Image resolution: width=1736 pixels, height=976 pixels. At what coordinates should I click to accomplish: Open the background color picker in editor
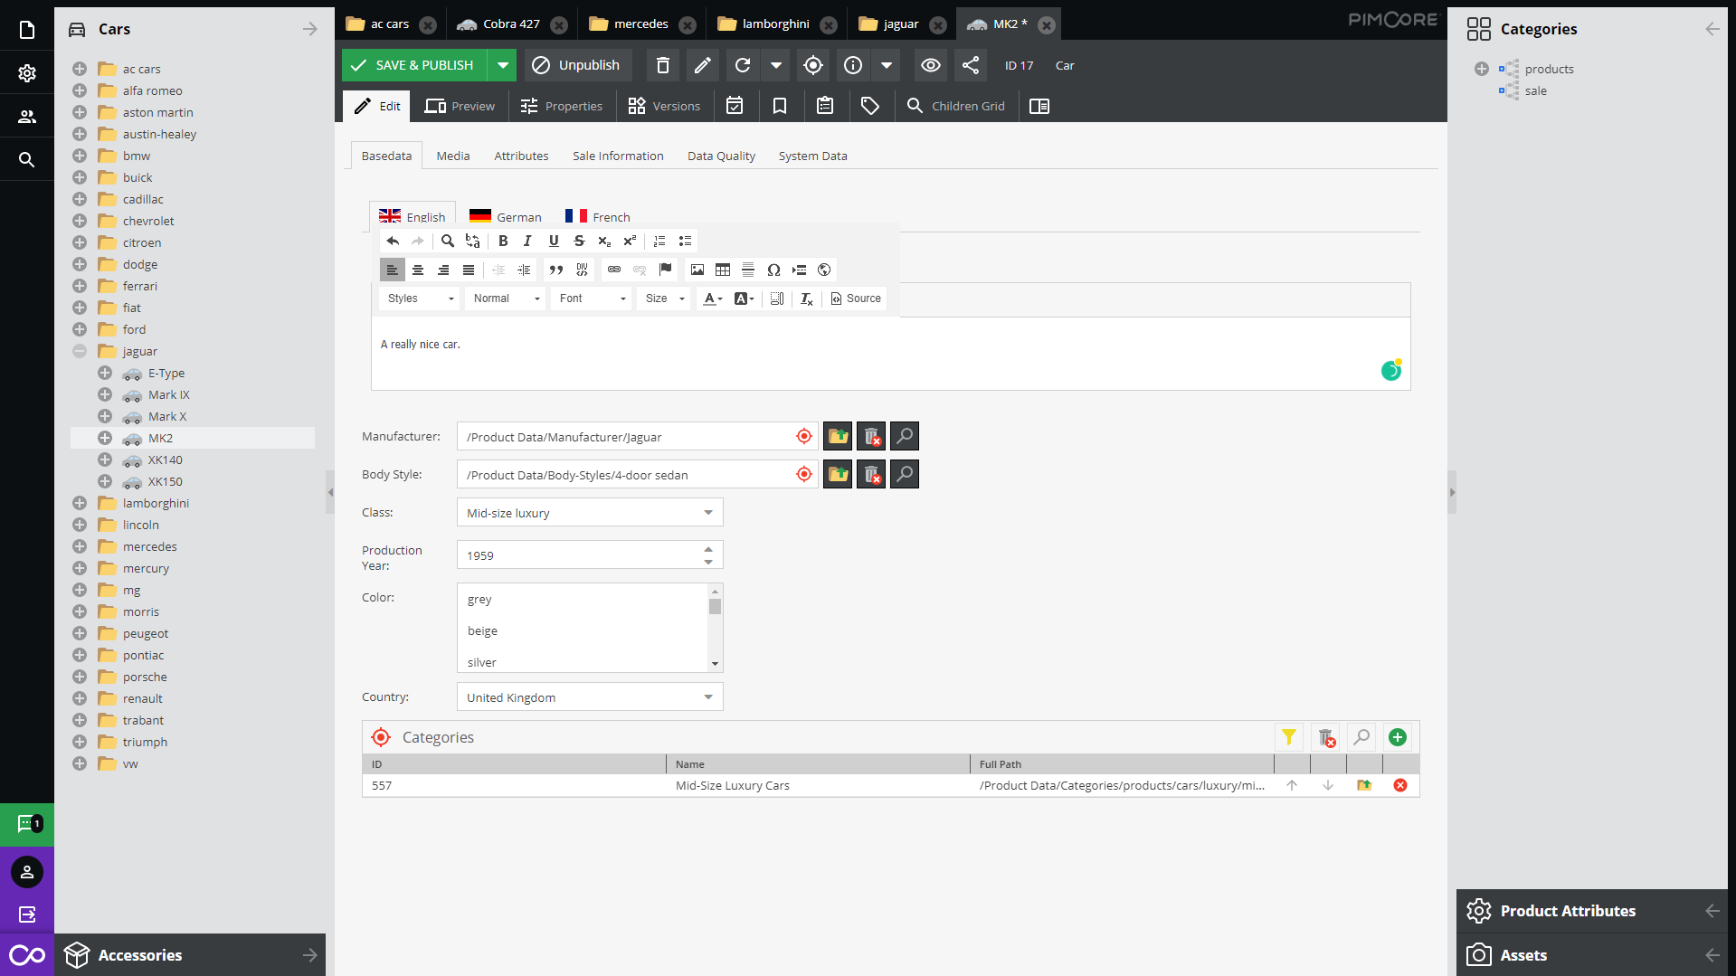point(744,298)
